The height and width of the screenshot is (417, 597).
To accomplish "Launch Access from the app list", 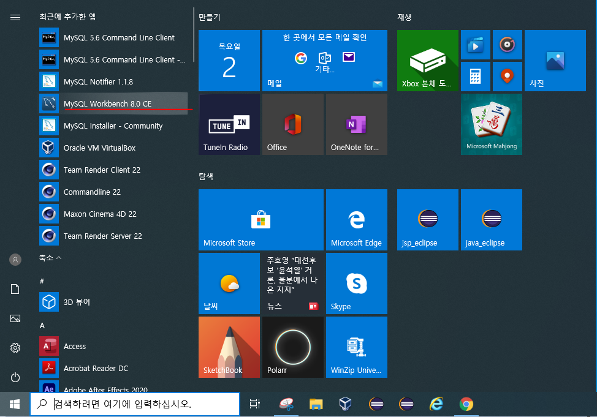I will (x=113, y=346).
